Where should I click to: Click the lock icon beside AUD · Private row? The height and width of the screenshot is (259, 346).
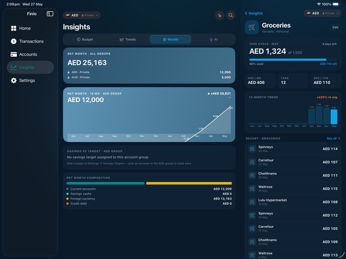click(x=69, y=77)
